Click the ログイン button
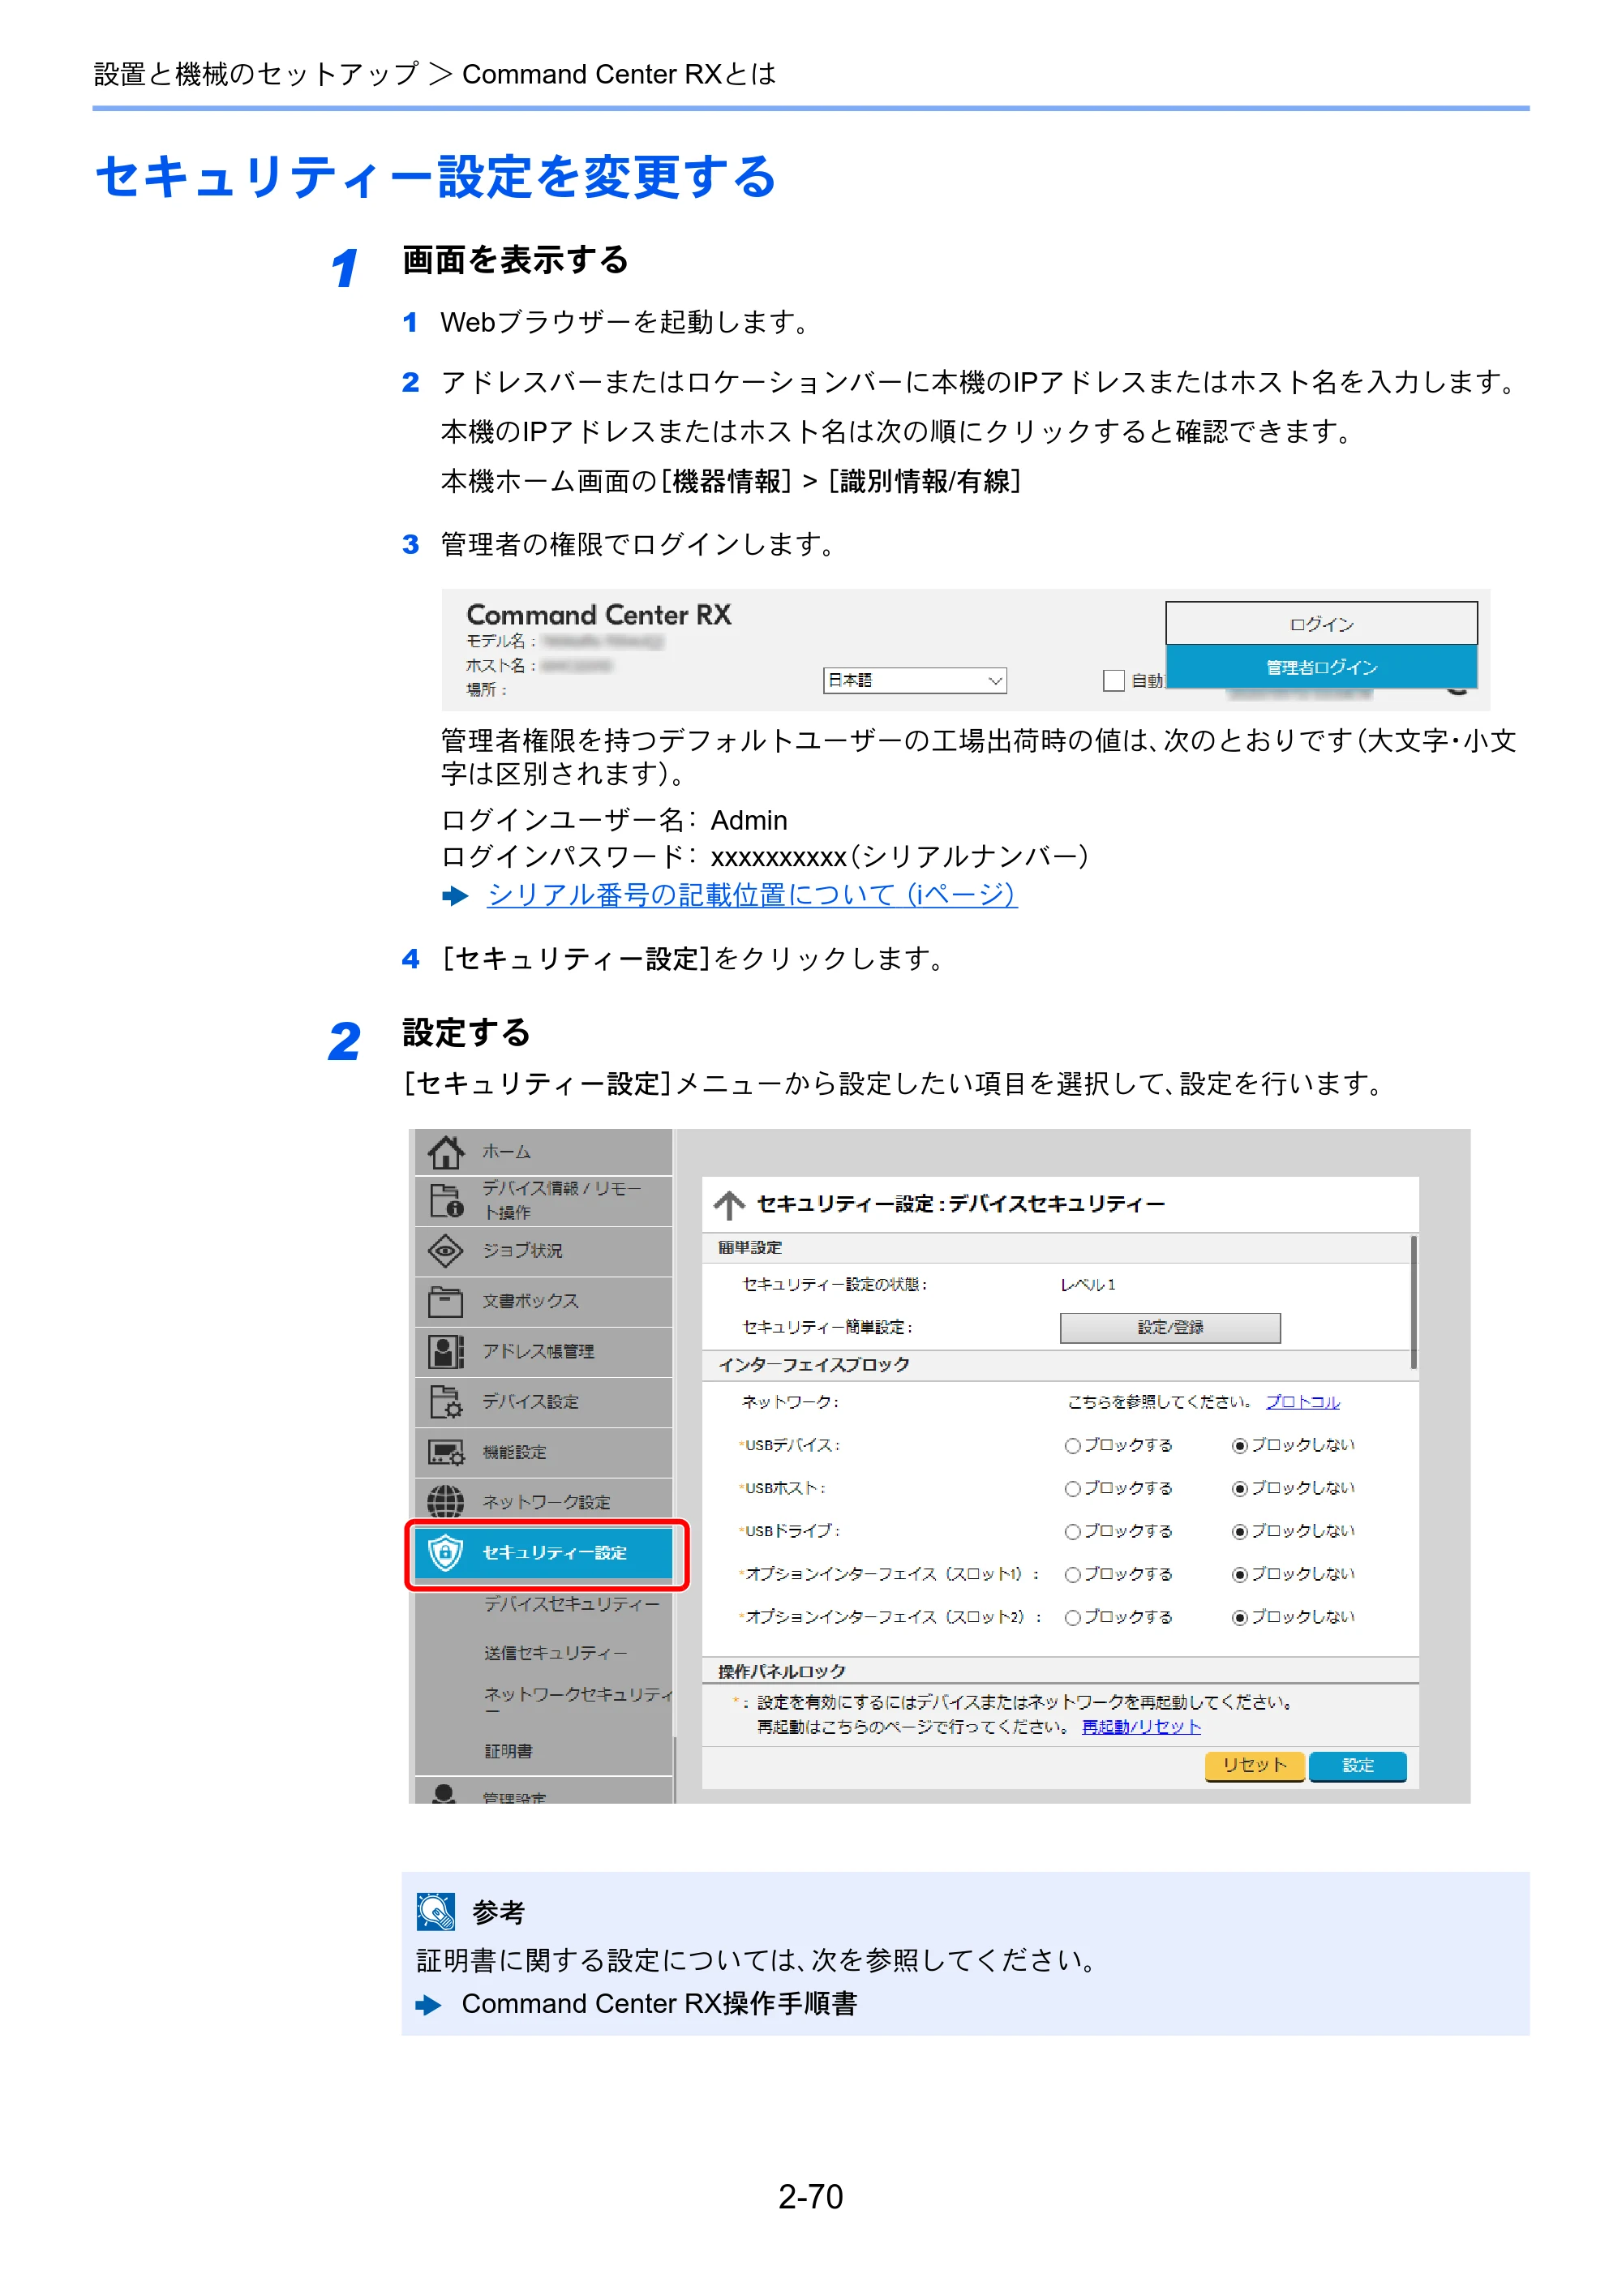 (1321, 624)
